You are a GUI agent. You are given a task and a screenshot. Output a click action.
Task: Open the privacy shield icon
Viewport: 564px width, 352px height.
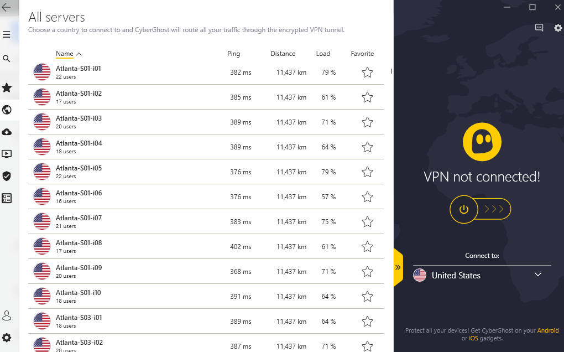tap(7, 176)
